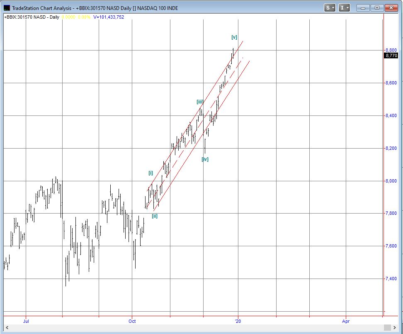Click the +BBIX:301570 NASD Daily status text
The height and width of the screenshot is (334, 403).
point(32,17)
